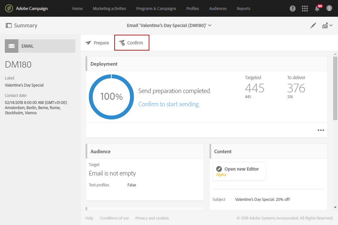Click the Open new Editor button
This screenshot has width=338, height=225.
pyautogui.click(x=239, y=171)
